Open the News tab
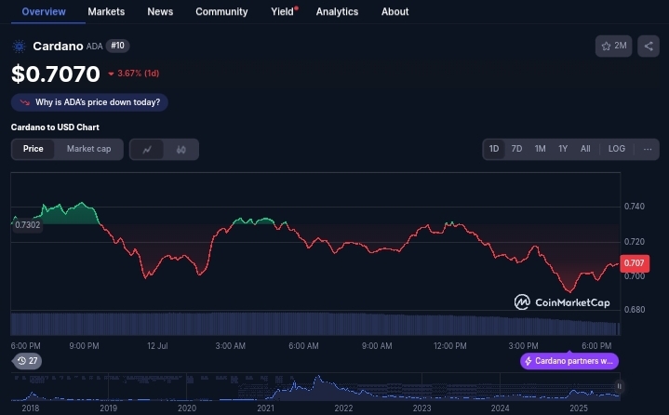The height and width of the screenshot is (415, 669). [160, 11]
